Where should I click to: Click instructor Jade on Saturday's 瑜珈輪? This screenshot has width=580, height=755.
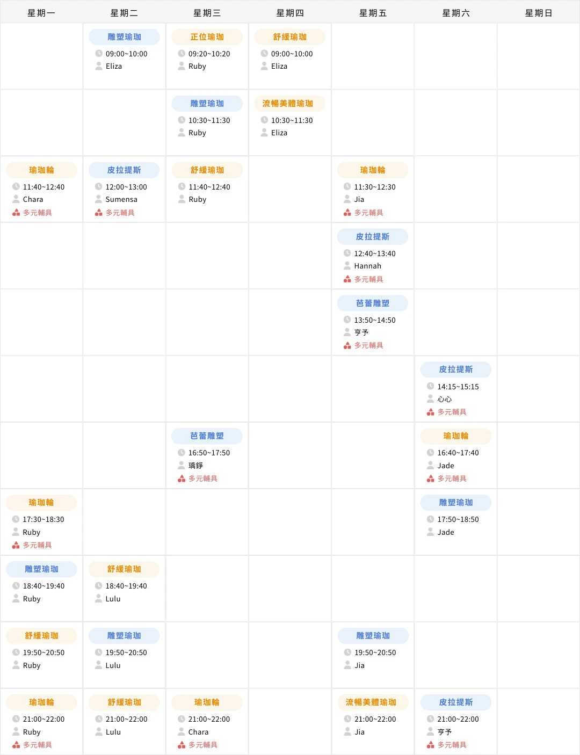445,466
